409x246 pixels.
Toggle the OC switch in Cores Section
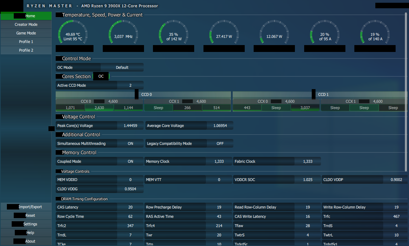tap(101, 76)
